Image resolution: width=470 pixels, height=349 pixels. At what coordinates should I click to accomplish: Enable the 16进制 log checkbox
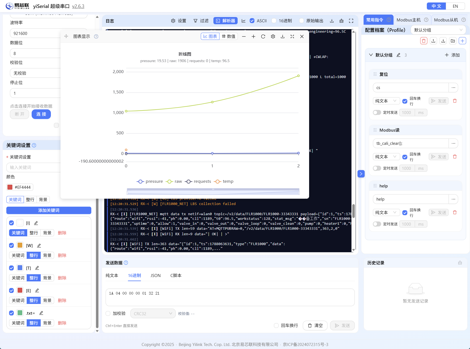pos(274,21)
